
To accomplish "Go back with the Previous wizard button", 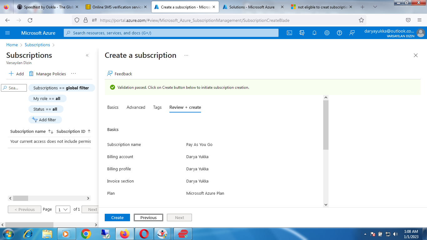I will tap(148, 217).
